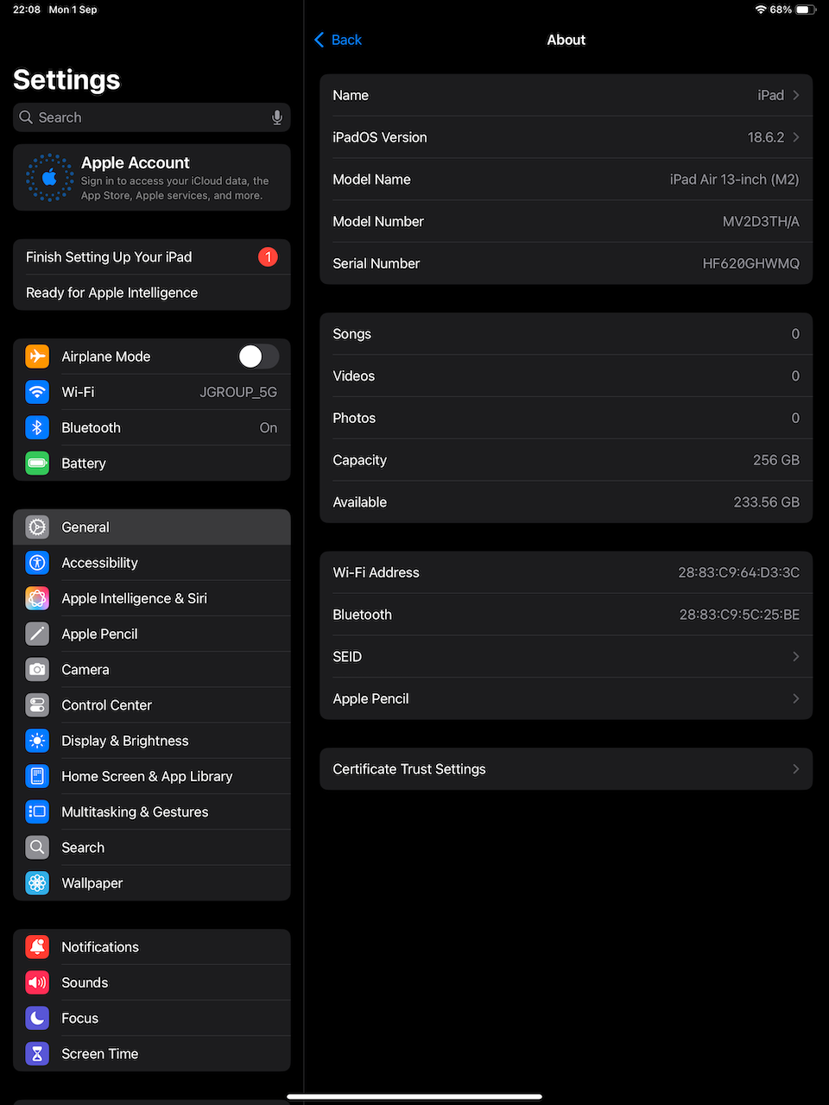The width and height of the screenshot is (829, 1105).
Task: Tap the Bluetooth settings icon
Action: [37, 427]
